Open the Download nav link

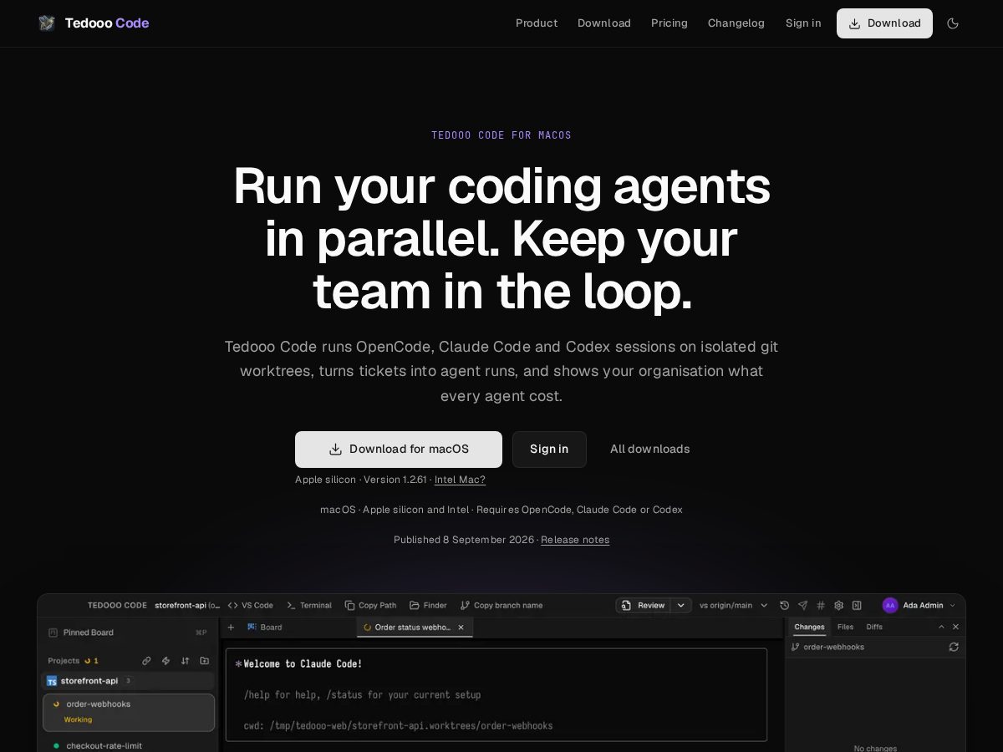click(x=604, y=23)
